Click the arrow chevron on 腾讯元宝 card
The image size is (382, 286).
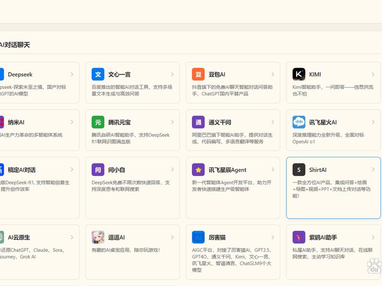click(x=172, y=122)
